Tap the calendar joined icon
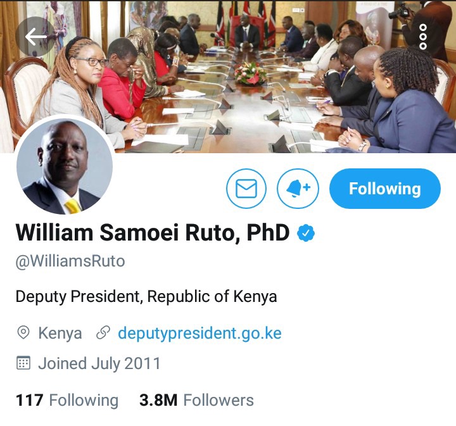Screen dimensions: 456x426 [23, 363]
